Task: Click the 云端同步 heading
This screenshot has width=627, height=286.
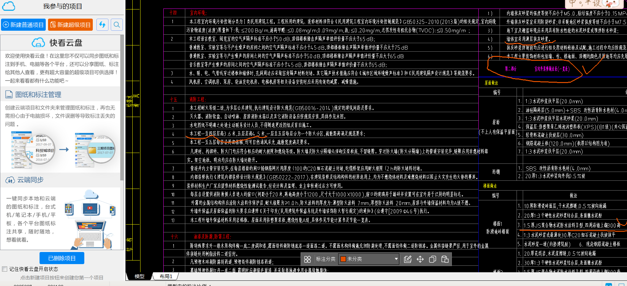Action: tap(30, 180)
